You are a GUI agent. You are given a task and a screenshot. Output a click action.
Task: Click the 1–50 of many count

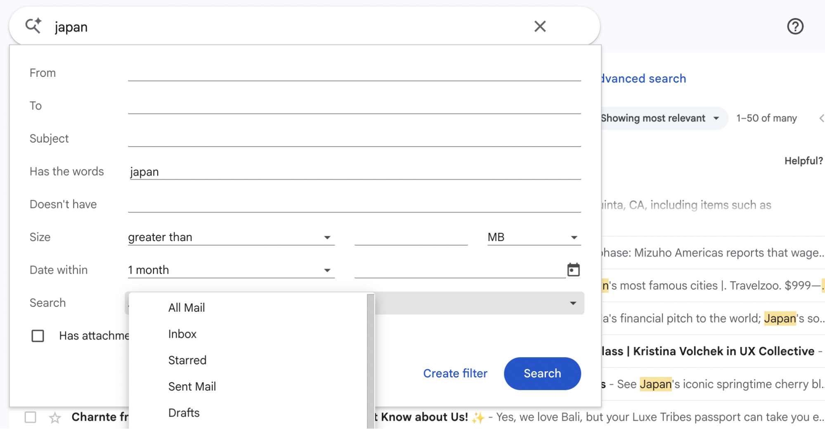point(766,119)
